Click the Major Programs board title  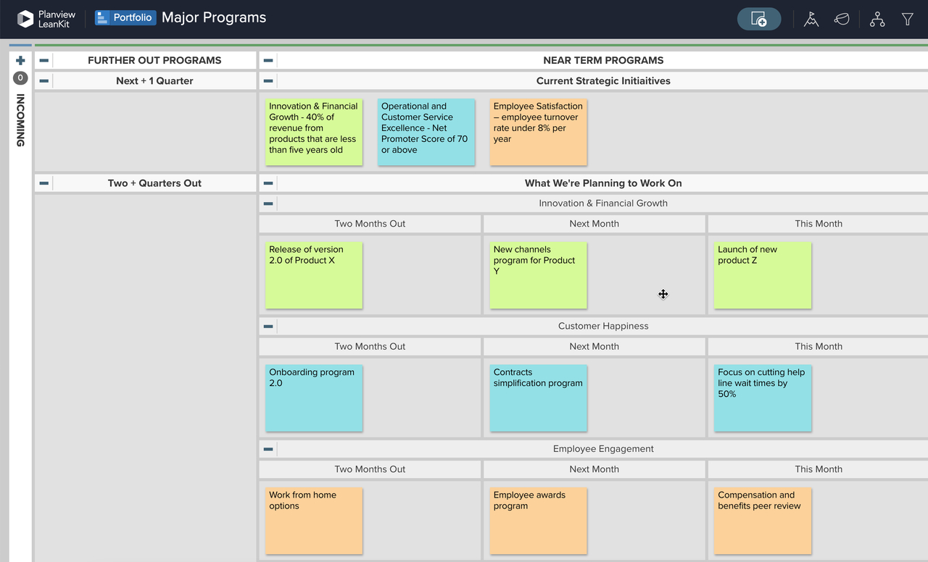(213, 17)
